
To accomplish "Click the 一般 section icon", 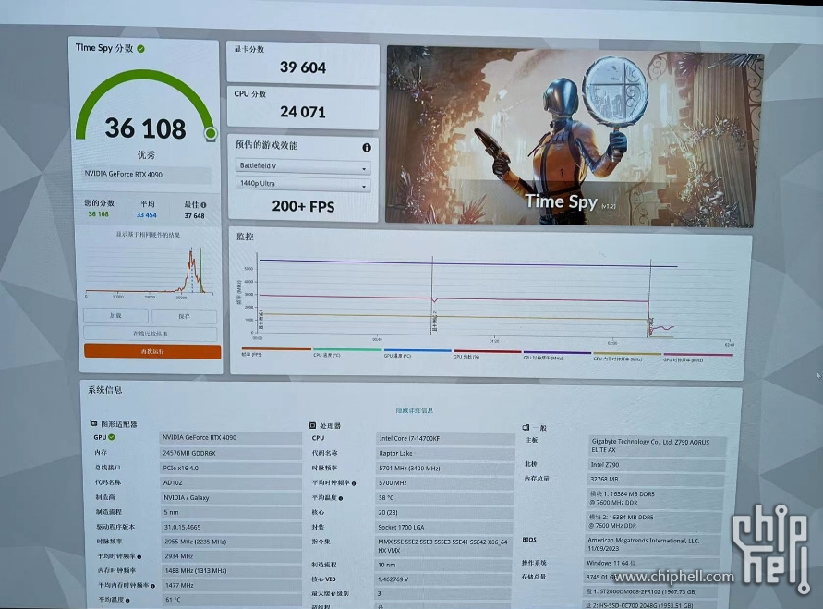I will [526, 427].
